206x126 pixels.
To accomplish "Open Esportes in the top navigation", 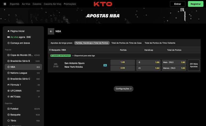I will pos(15,4).
